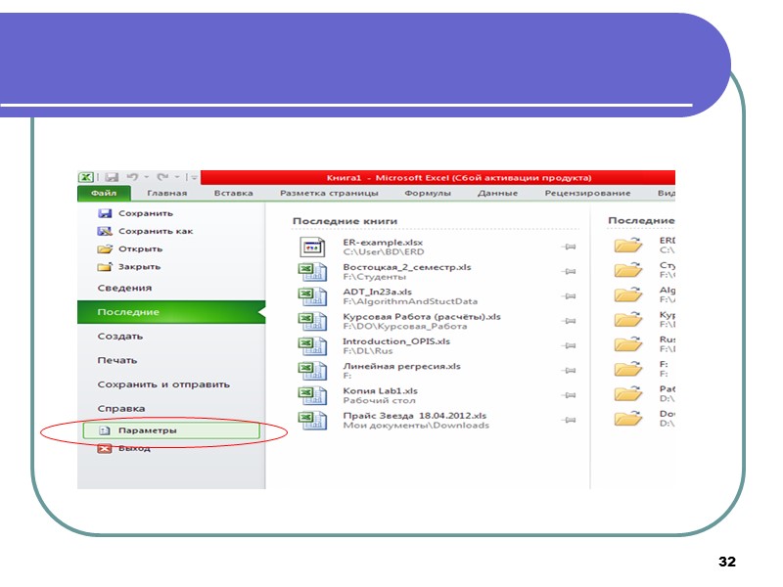
Task: Click the Redo icon in Quick Access Toolbar
Action: point(162,177)
